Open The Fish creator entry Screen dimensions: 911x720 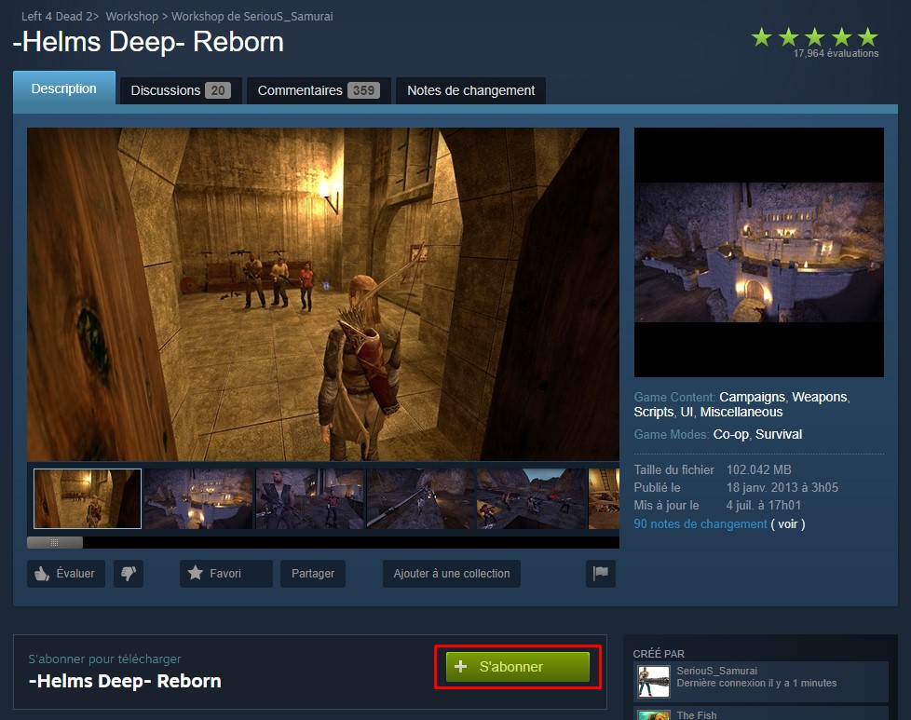point(760,713)
